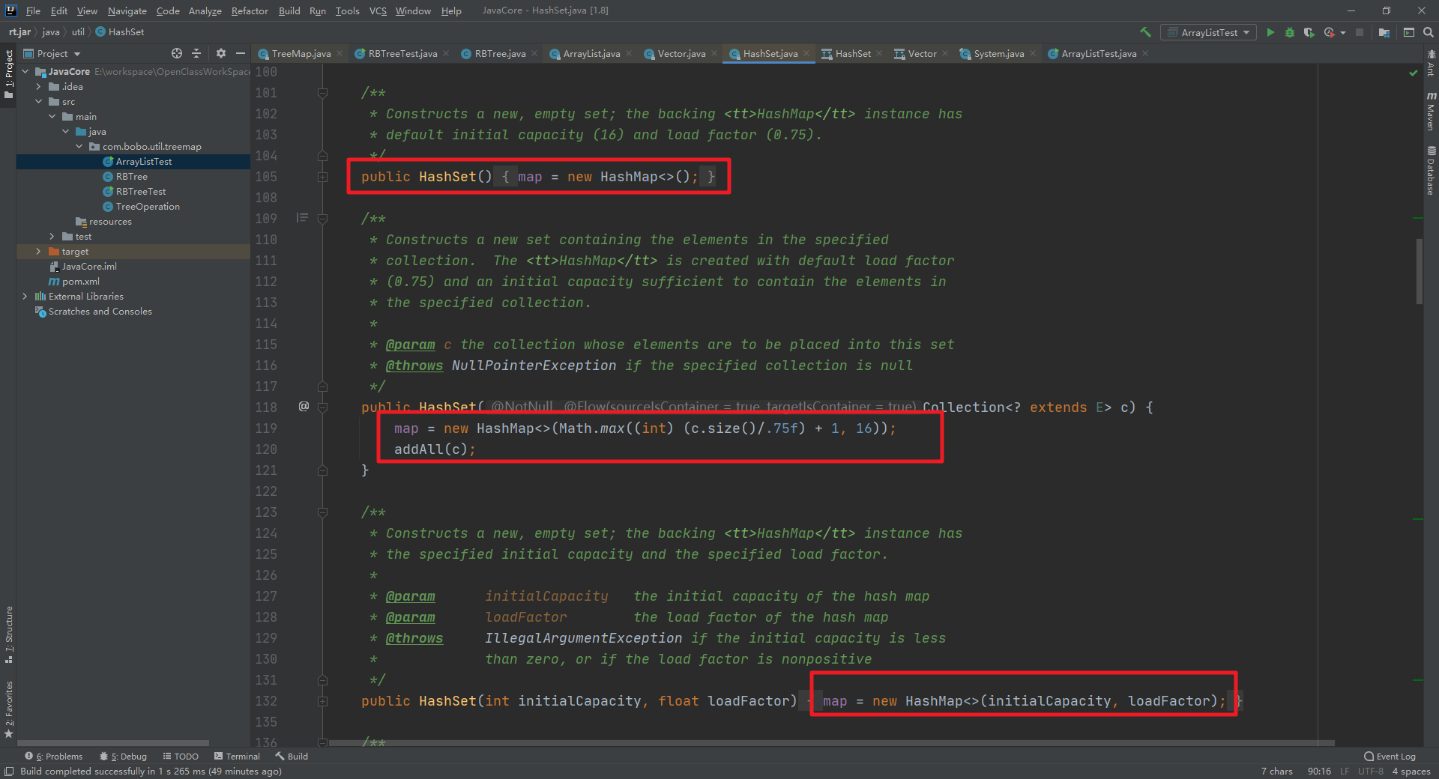Collapse the src folder
The image size is (1439, 779).
tap(39, 101)
